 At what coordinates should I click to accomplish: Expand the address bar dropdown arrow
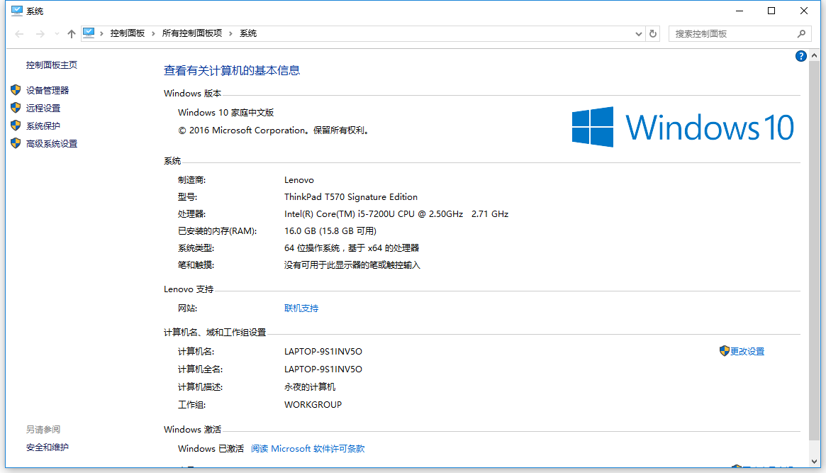pos(638,33)
